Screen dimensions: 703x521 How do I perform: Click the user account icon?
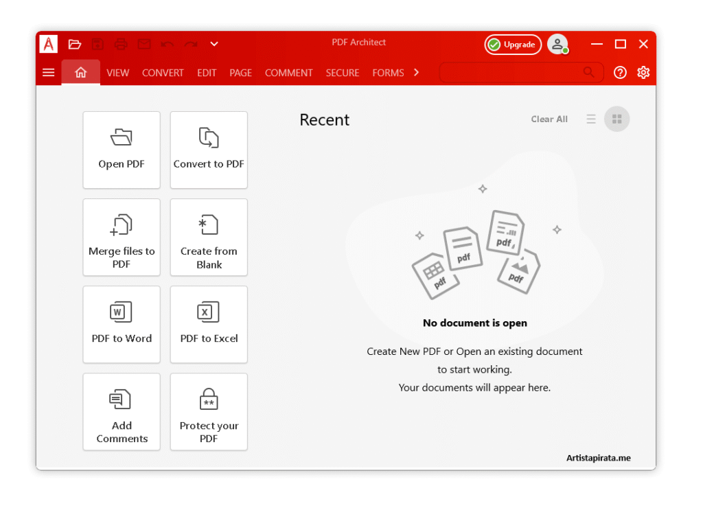point(557,43)
